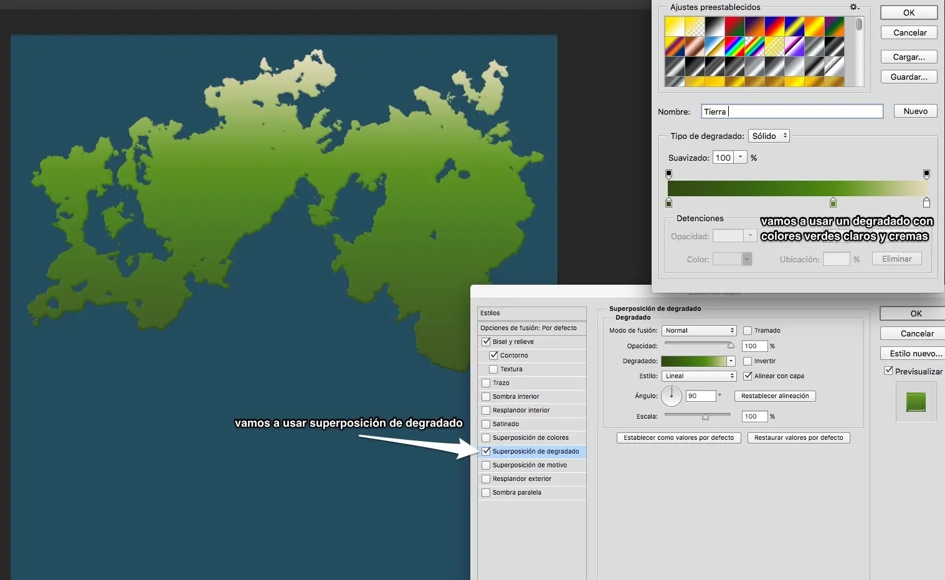The image size is (945, 580).
Task: Select the yellow transparent stripes gradient preset
Action: pyautogui.click(x=774, y=46)
